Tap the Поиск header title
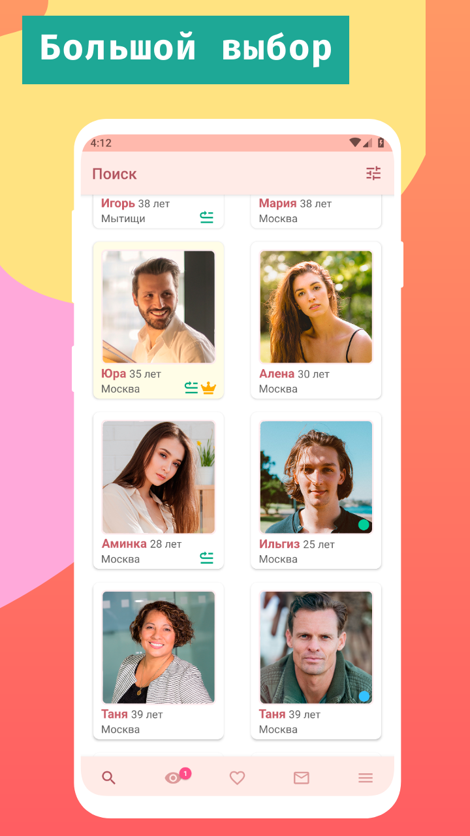470x836 pixels. (114, 174)
